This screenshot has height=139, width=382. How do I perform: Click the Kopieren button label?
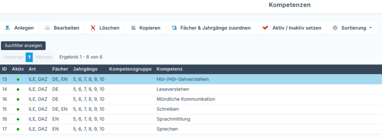click(x=150, y=28)
